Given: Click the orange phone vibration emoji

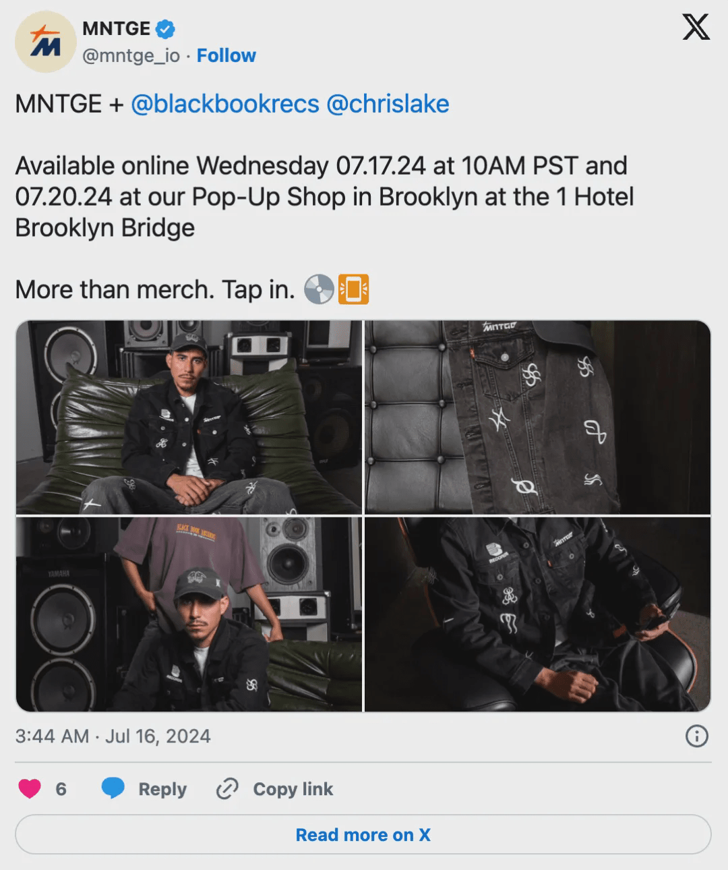Looking at the screenshot, I should 353,289.
